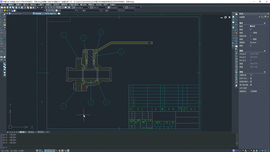Image resolution: width=270 pixels, height=152 pixels.
Task: Click the Redo arrow icon
Action: click(x=42, y=7)
